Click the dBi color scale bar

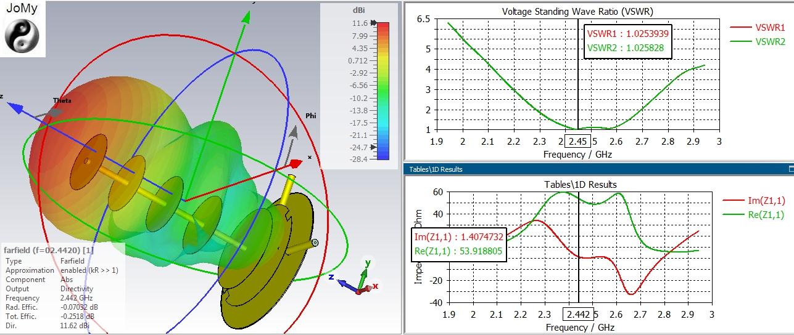tap(383, 91)
